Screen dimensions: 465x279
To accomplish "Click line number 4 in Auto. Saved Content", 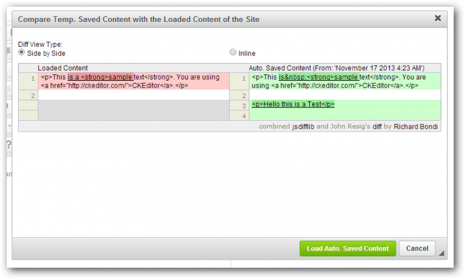I will pyautogui.click(x=244, y=115).
